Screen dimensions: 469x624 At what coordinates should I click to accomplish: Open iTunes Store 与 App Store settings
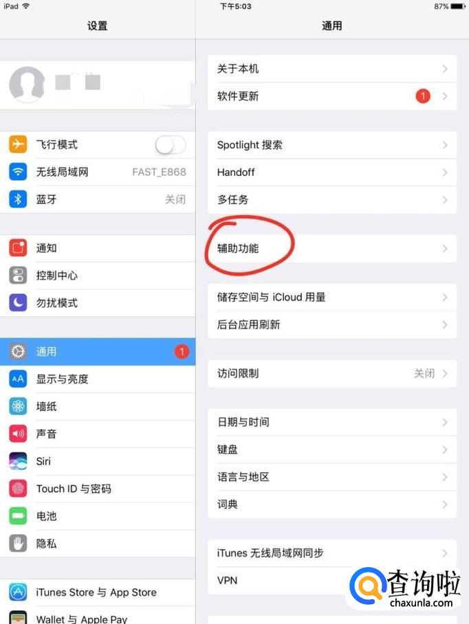98,592
